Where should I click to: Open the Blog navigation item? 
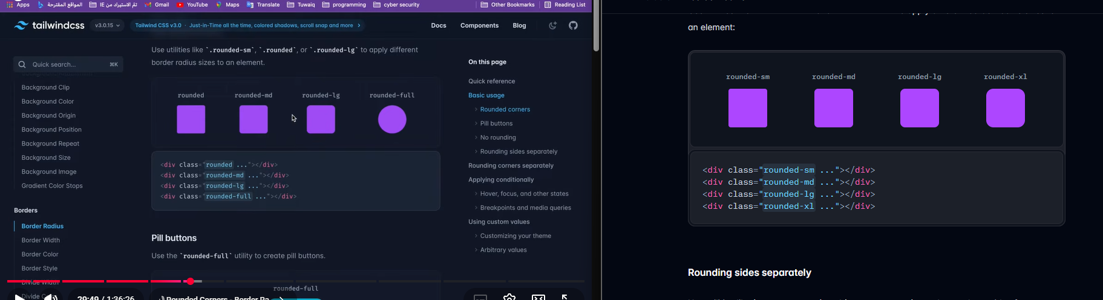click(x=519, y=25)
